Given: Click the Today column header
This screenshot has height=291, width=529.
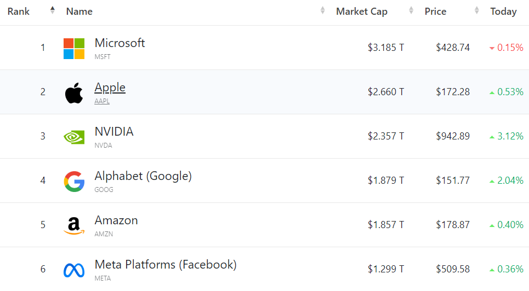Looking at the screenshot, I should coord(503,11).
